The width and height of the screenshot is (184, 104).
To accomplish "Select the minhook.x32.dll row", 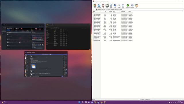I will point(113,40).
